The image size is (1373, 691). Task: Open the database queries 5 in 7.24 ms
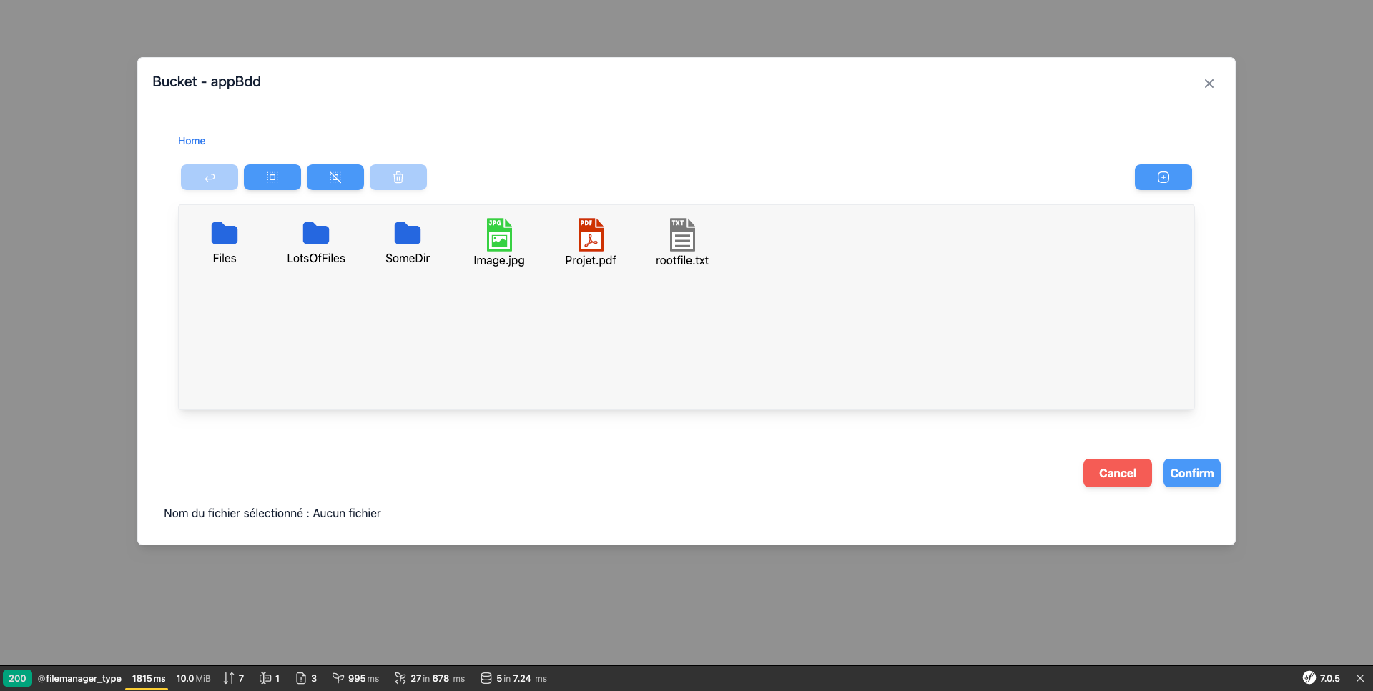513,678
